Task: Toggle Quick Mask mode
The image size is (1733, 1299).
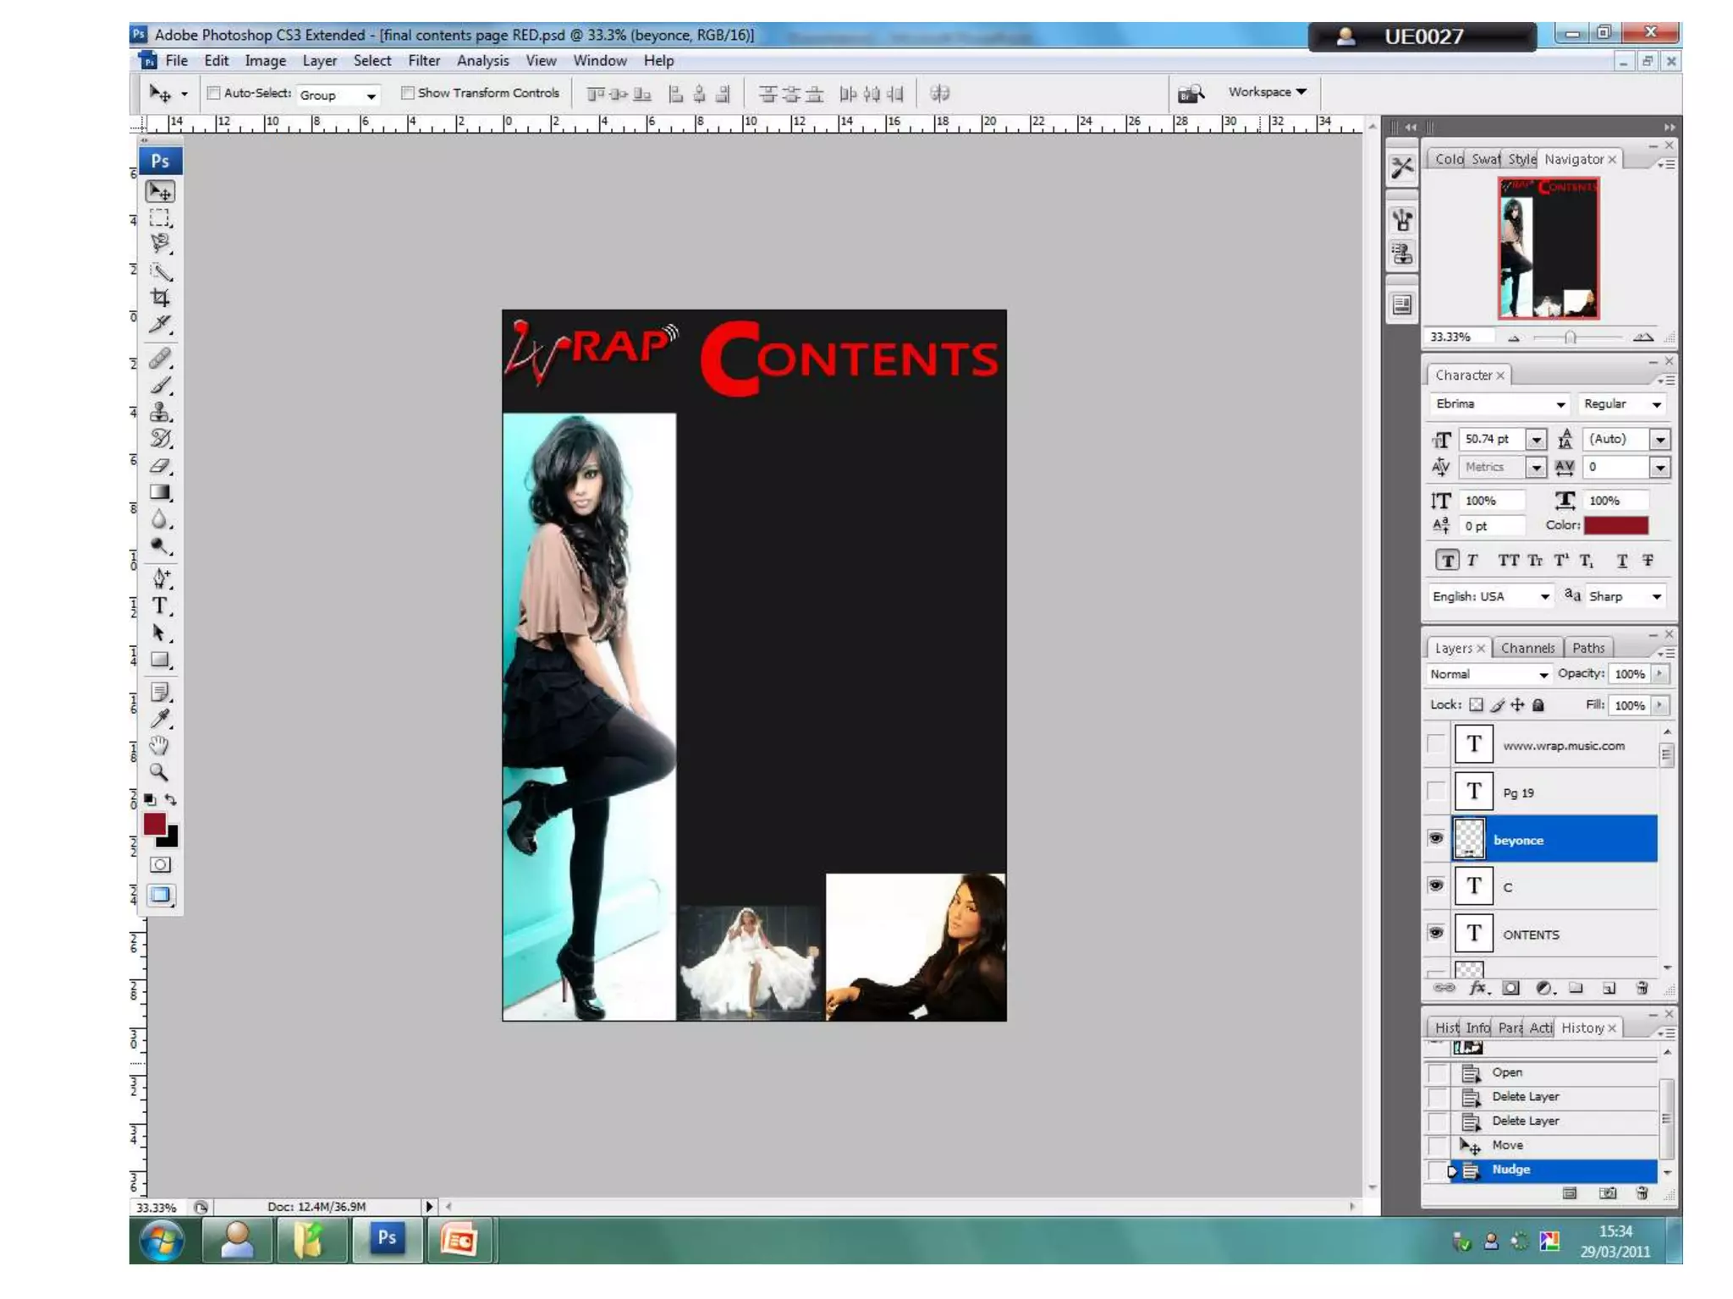Action: pyautogui.click(x=160, y=865)
